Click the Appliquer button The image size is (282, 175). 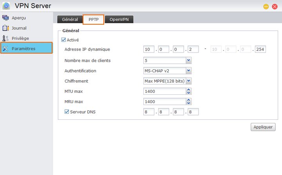click(263, 127)
